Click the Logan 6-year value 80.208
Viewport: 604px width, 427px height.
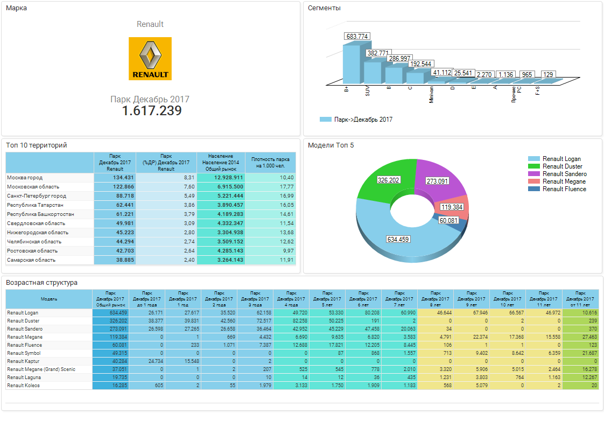[363, 313]
